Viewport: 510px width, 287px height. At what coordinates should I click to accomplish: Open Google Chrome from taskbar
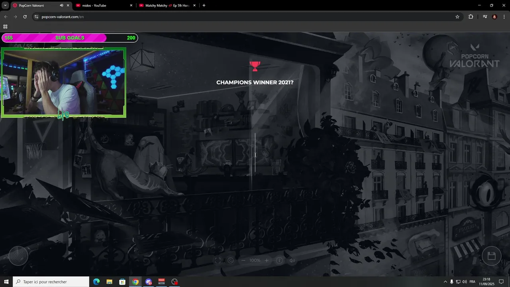coord(135,282)
